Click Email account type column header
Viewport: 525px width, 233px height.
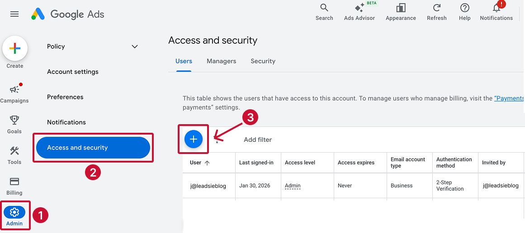pos(408,163)
